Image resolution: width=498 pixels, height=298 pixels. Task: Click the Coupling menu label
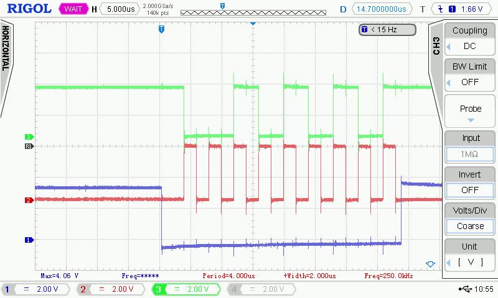coord(470,30)
